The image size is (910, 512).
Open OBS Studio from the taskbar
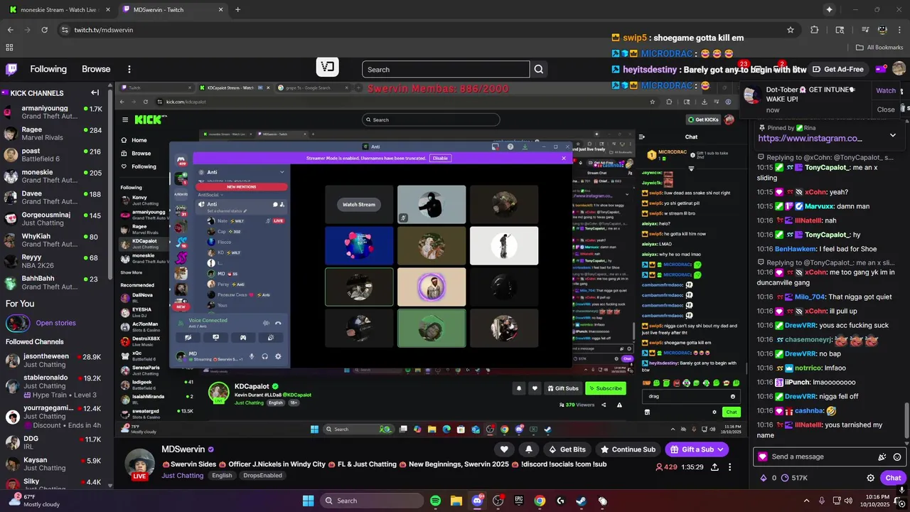(498, 501)
